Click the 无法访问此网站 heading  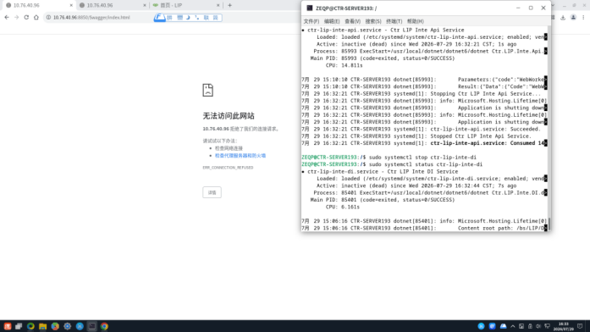point(229,116)
